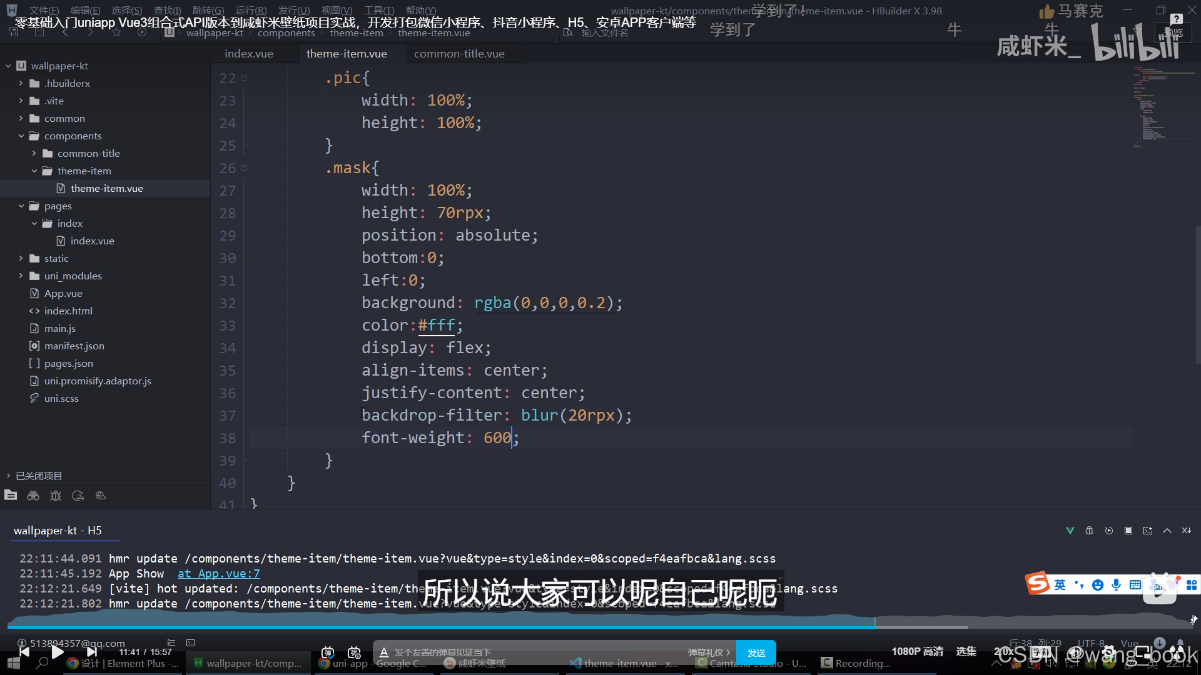1201x675 pixels.
Task: Click the 马赛克 thumbs-up like icon
Action: [1046, 11]
